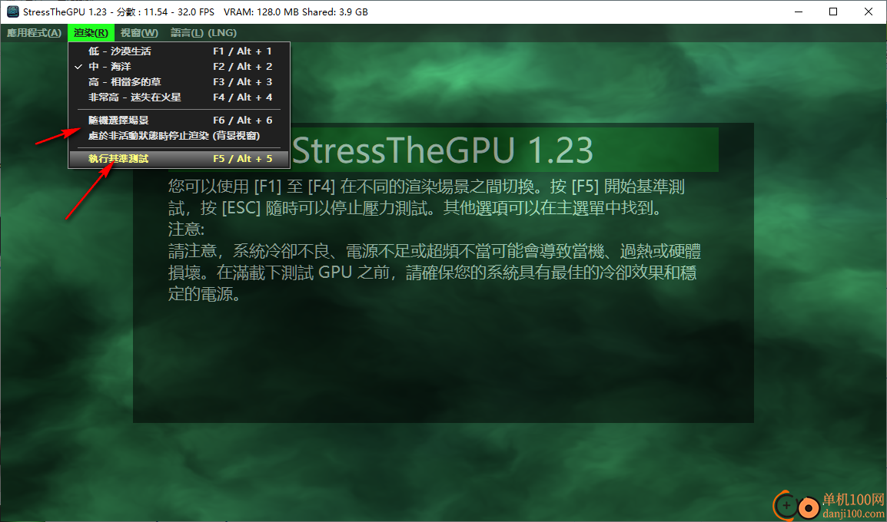The width and height of the screenshot is (887, 522).
Task: Choose the 高 - 相當多的草 scene
Action: [x=179, y=82]
